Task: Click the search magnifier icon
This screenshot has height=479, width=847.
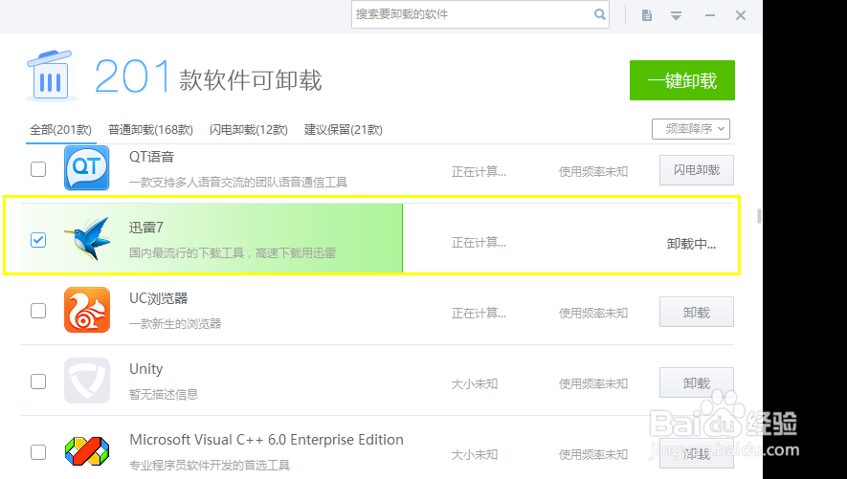Action: point(599,14)
